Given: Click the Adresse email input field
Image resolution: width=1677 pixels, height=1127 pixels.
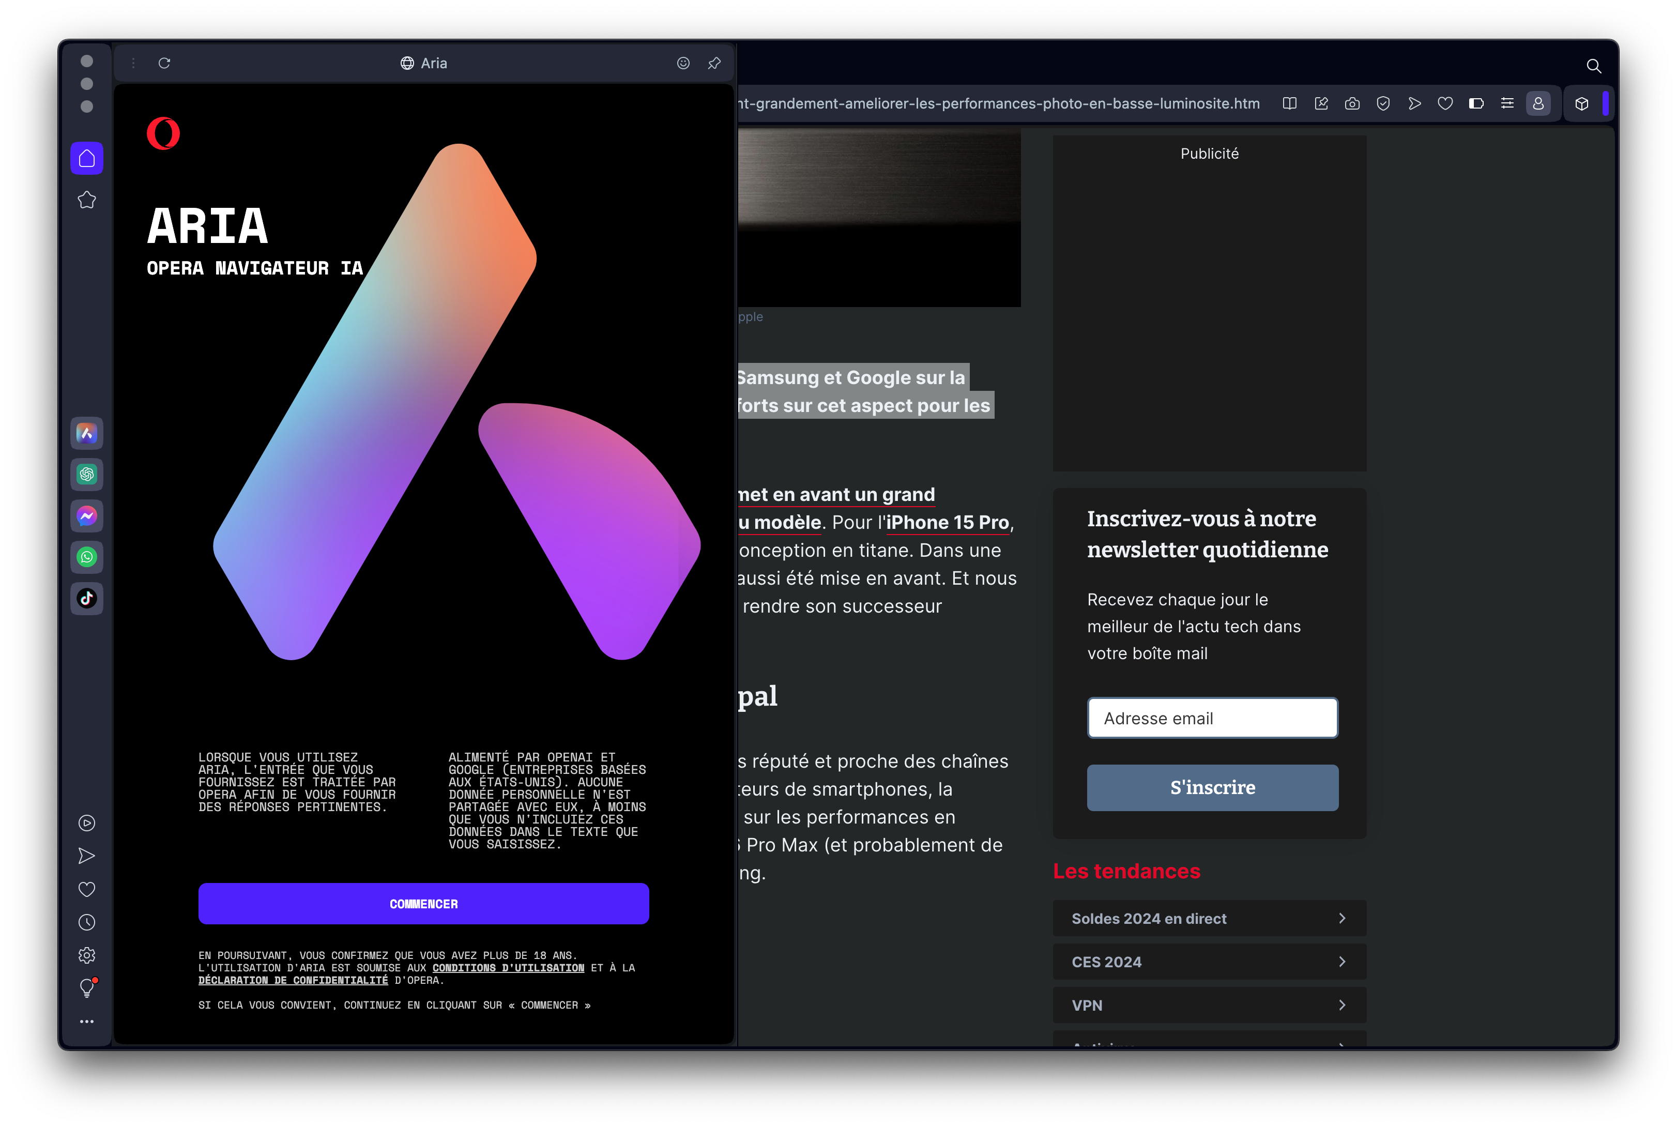Looking at the screenshot, I should [1213, 718].
